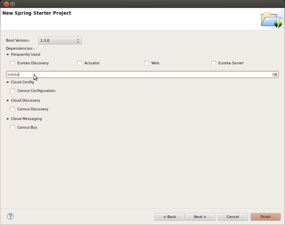This screenshot has height=225, width=285.
Task: Click the window maximize button in title bar
Action: [x=13, y=4]
